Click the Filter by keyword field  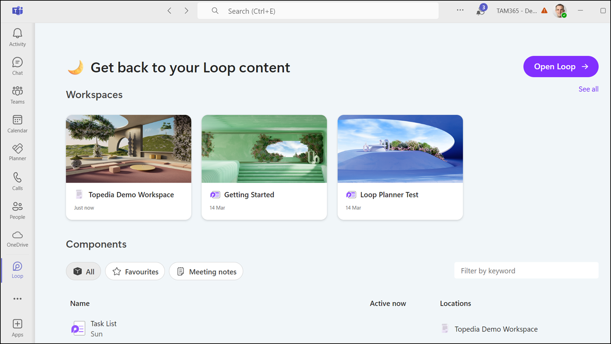(x=526, y=271)
